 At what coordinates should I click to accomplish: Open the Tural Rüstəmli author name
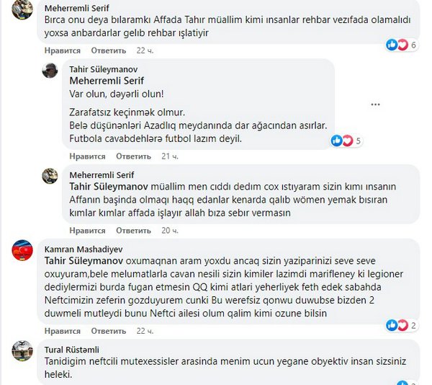71,350
